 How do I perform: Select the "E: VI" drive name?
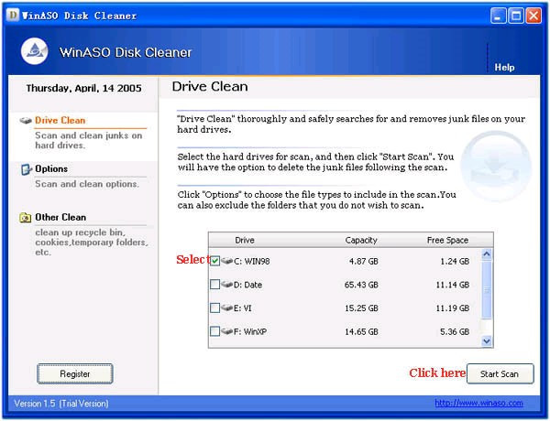pos(243,308)
